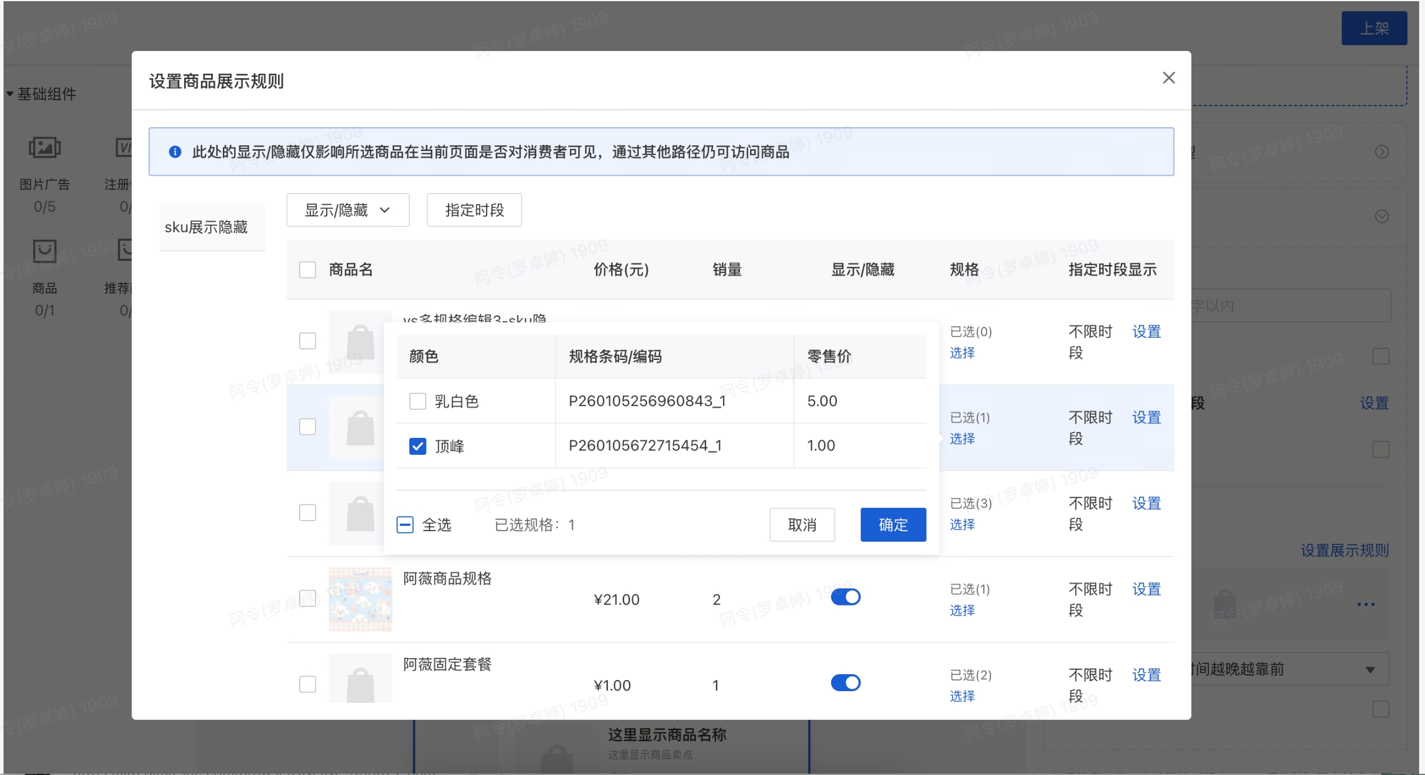
Task: Toggle the 全选 select-all checkbox in popup
Action: [x=405, y=525]
